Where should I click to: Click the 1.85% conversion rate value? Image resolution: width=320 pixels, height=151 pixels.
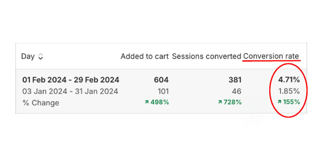[x=289, y=91]
